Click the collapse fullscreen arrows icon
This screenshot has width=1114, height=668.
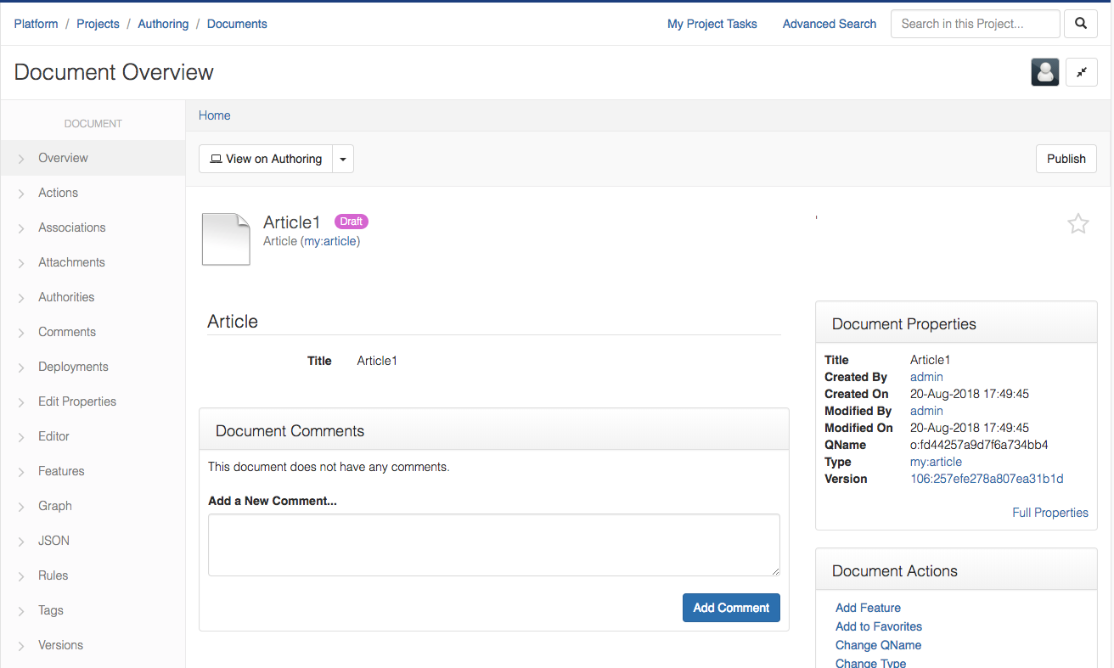tap(1081, 73)
